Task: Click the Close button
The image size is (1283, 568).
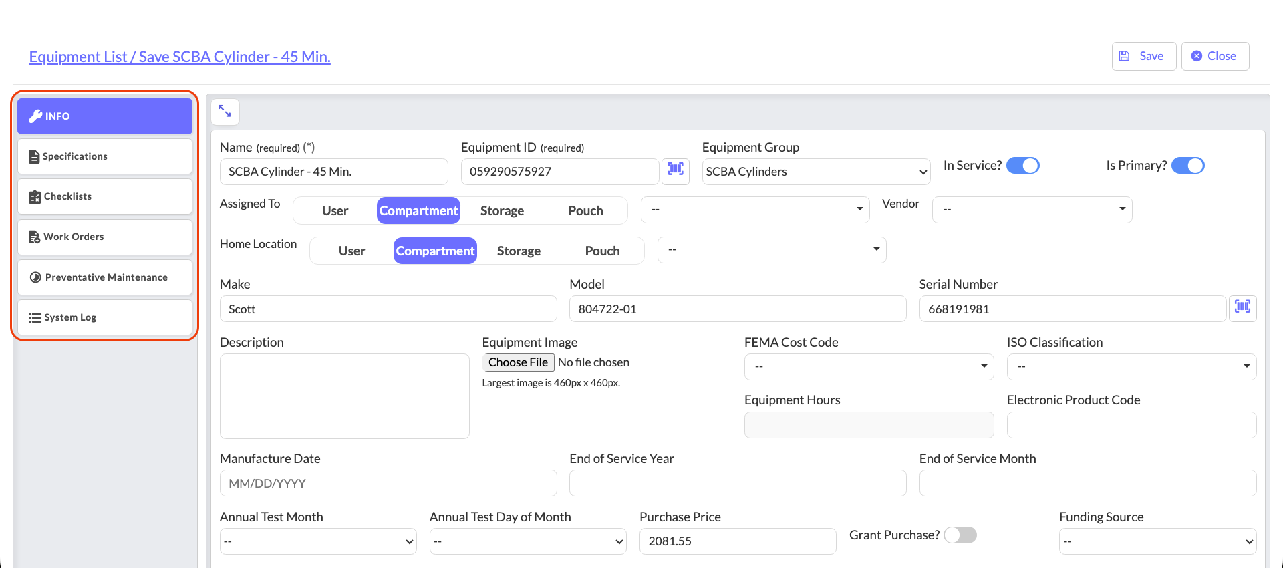Action: tap(1215, 56)
